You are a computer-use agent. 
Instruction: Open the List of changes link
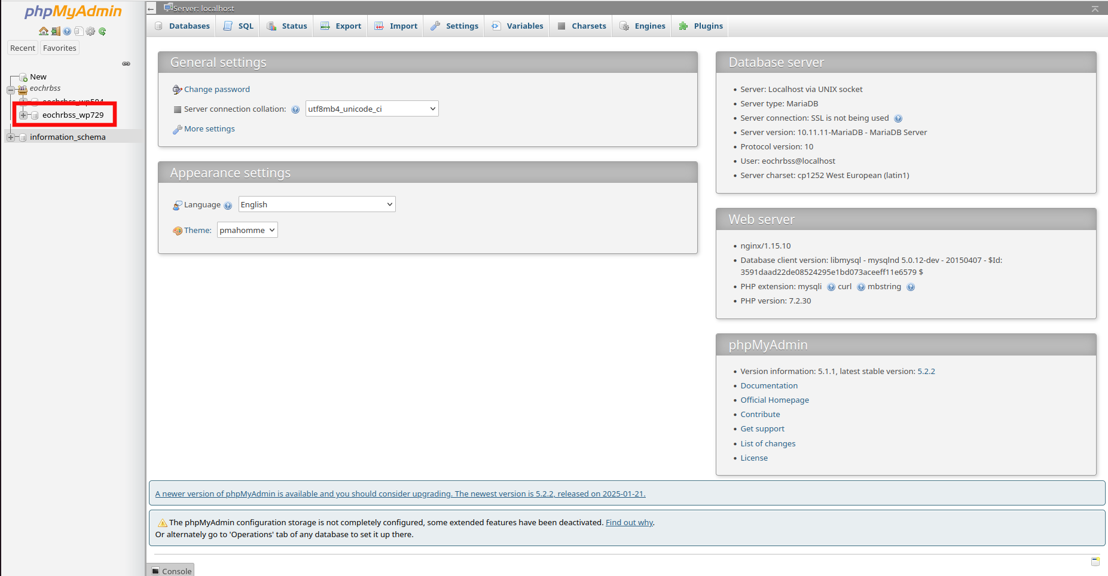[768, 444]
